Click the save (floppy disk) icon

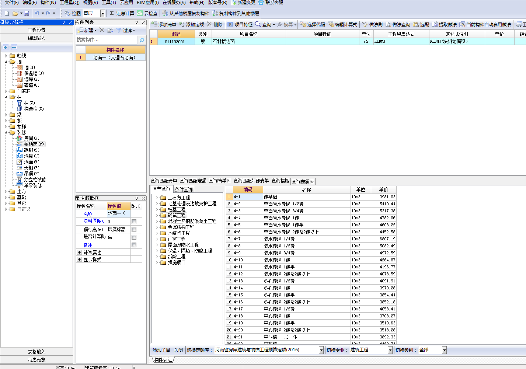27,13
